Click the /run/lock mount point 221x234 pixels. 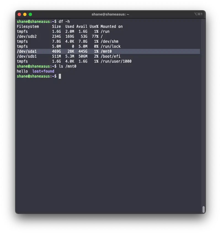tap(110, 46)
